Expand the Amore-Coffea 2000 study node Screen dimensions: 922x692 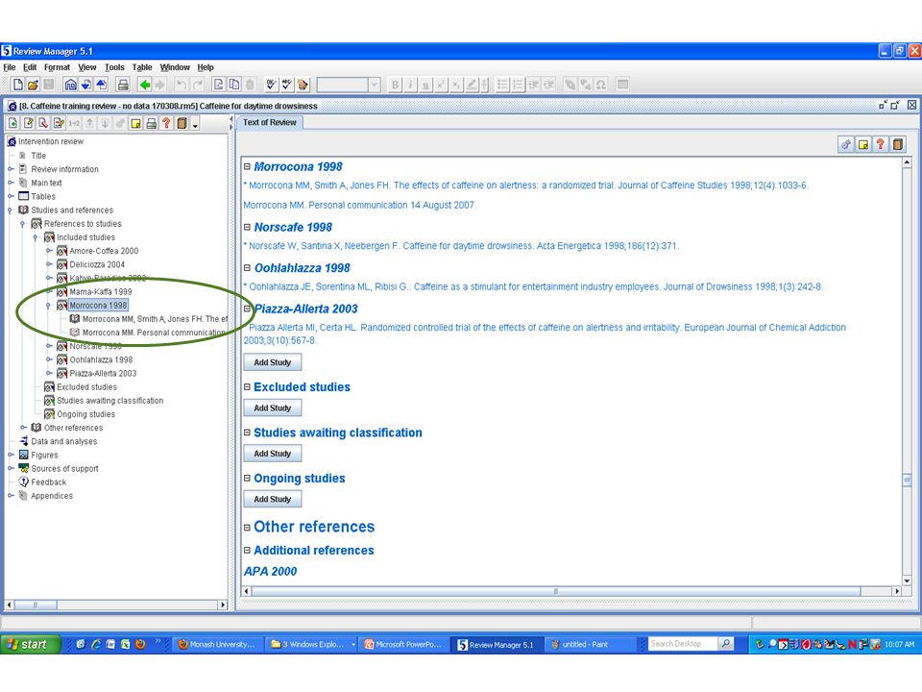[x=49, y=251]
